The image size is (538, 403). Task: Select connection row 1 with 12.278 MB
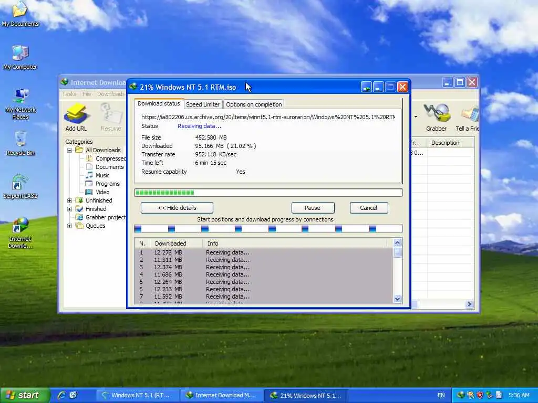(x=264, y=252)
